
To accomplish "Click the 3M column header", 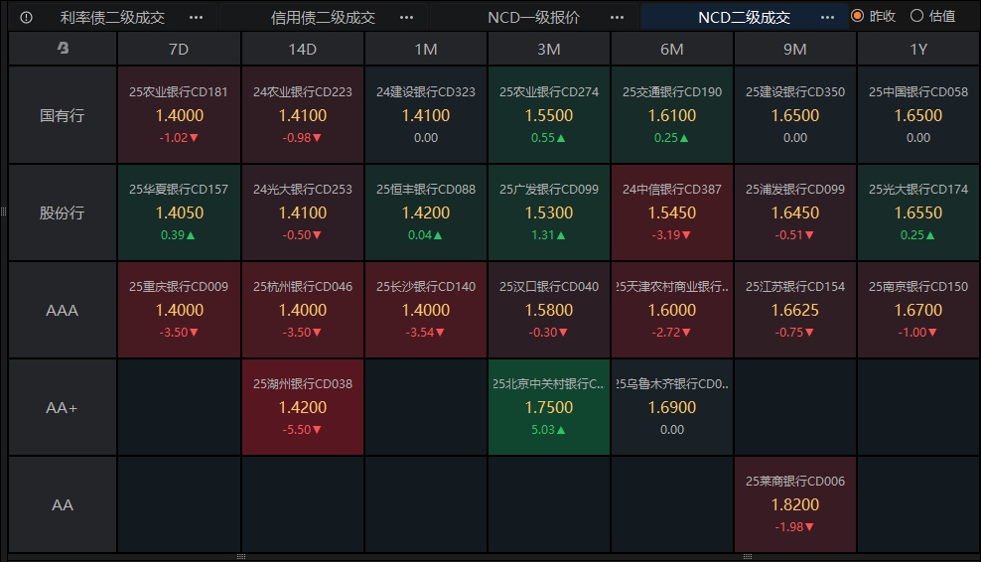I will click(549, 49).
